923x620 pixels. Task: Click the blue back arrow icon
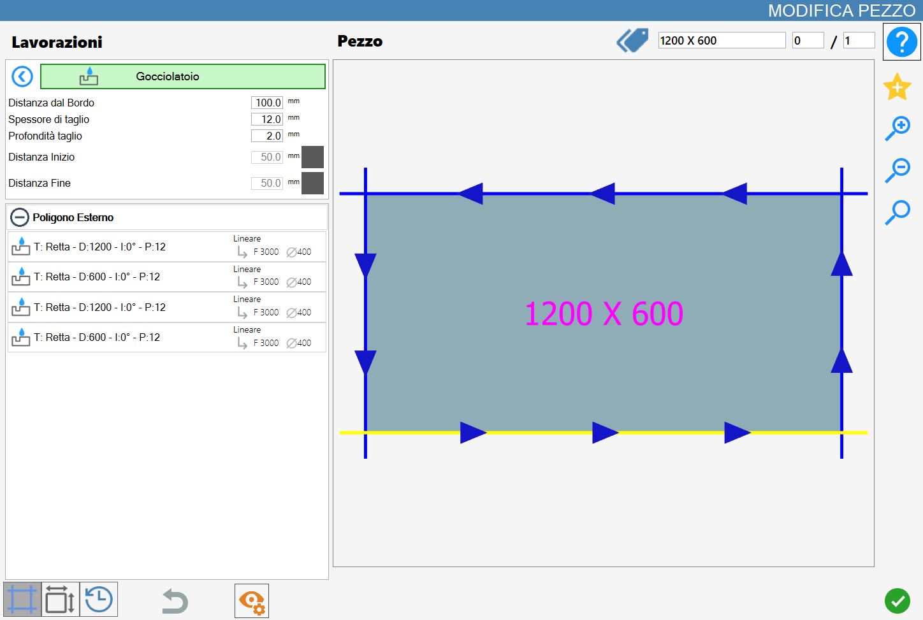(x=22, y=76)
